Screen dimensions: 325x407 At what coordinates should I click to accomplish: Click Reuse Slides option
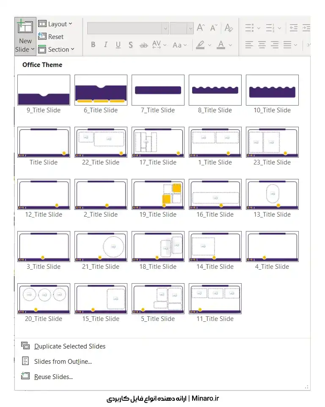pyautogui.click(x=53, y=377)
